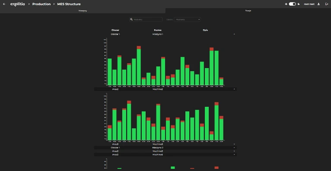Open the Obszar filter dropdown

187,19
